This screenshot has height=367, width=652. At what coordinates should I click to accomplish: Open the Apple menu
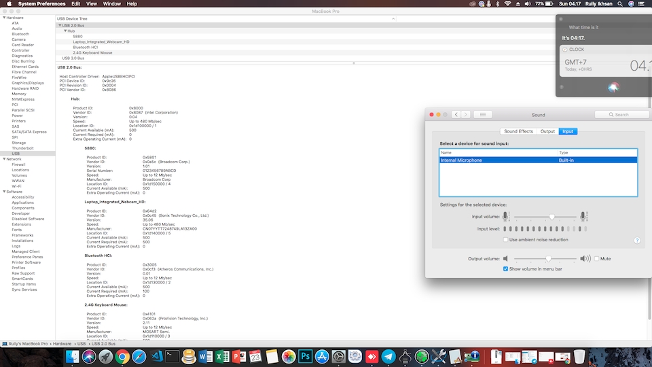(9, 4)
